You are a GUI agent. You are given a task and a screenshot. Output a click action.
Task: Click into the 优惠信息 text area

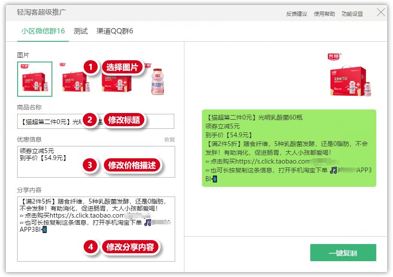[96, 162]
